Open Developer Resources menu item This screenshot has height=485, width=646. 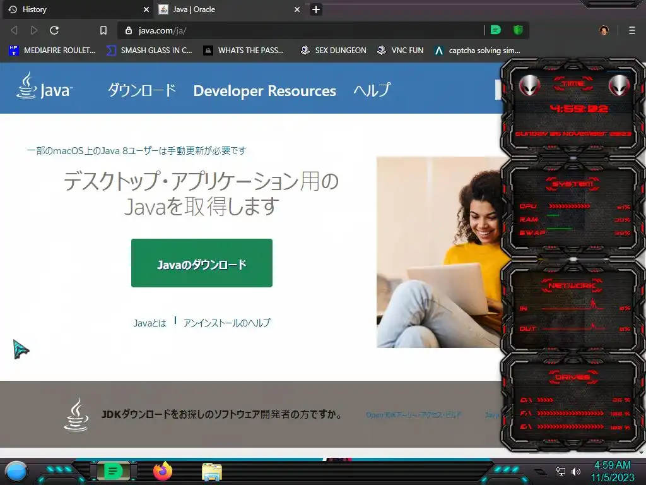[x=264, y=91]
